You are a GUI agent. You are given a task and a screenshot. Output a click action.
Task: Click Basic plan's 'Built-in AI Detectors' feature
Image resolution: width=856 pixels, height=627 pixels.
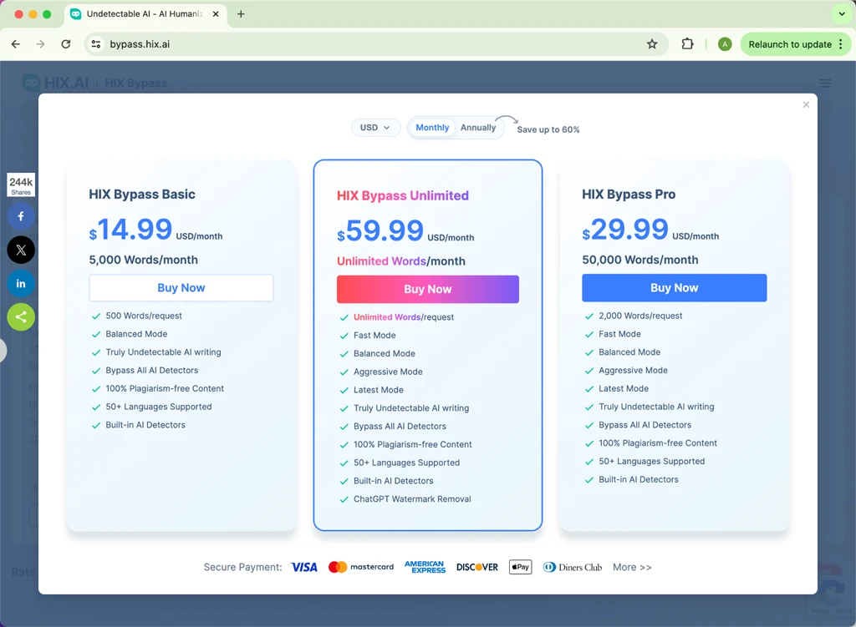(x=145, y=425)
